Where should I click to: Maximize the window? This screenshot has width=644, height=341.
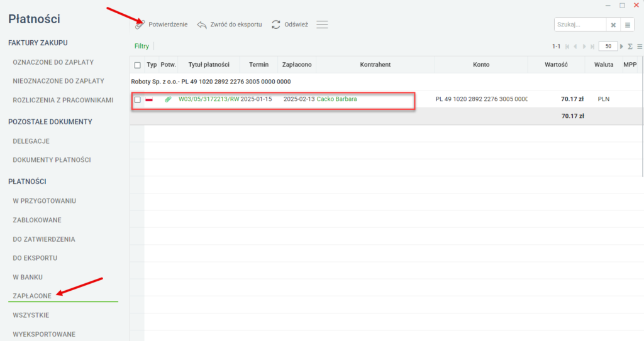pyautogui.click(x=622, y=5)
